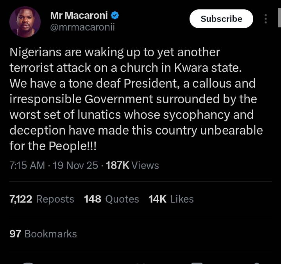This screenshot has height=264, width=281.
Task: Select the 19 Nov 25 date
Action: pyautogui.click(x=75, y=165)
